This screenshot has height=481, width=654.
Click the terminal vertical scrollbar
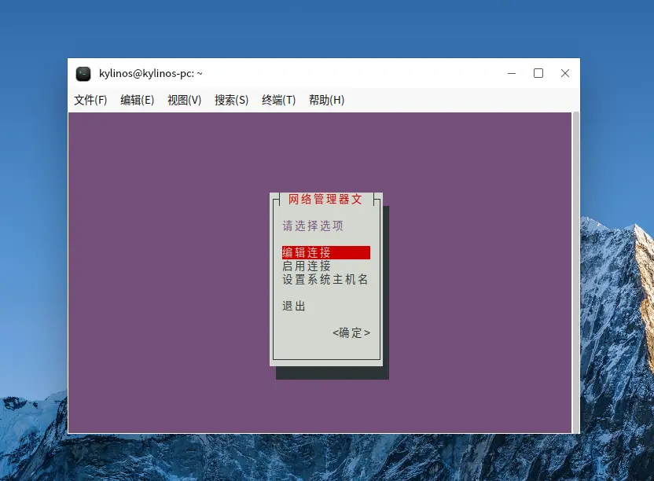pos(576,273)
